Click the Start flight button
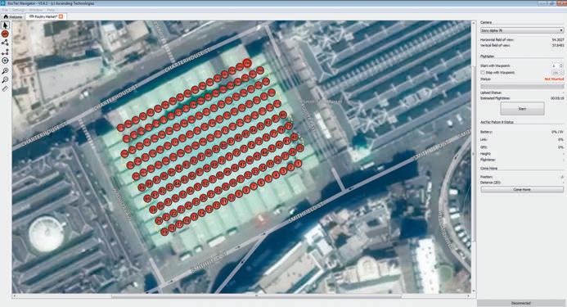The height and width of the screenshot is (307, 567). click(522, 109)
